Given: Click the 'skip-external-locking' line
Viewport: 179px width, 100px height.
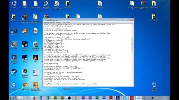Looking at the screenshot, I should click(x=53, y=40).
